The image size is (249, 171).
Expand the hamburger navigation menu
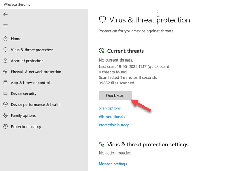tap(5, 25)
